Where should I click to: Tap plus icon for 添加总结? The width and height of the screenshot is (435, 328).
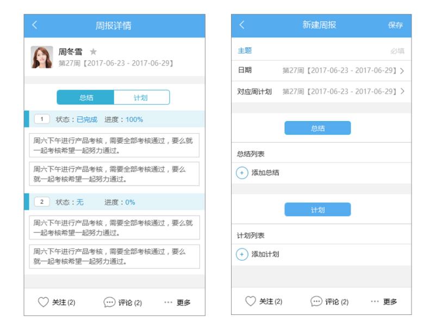coord(242,173)
